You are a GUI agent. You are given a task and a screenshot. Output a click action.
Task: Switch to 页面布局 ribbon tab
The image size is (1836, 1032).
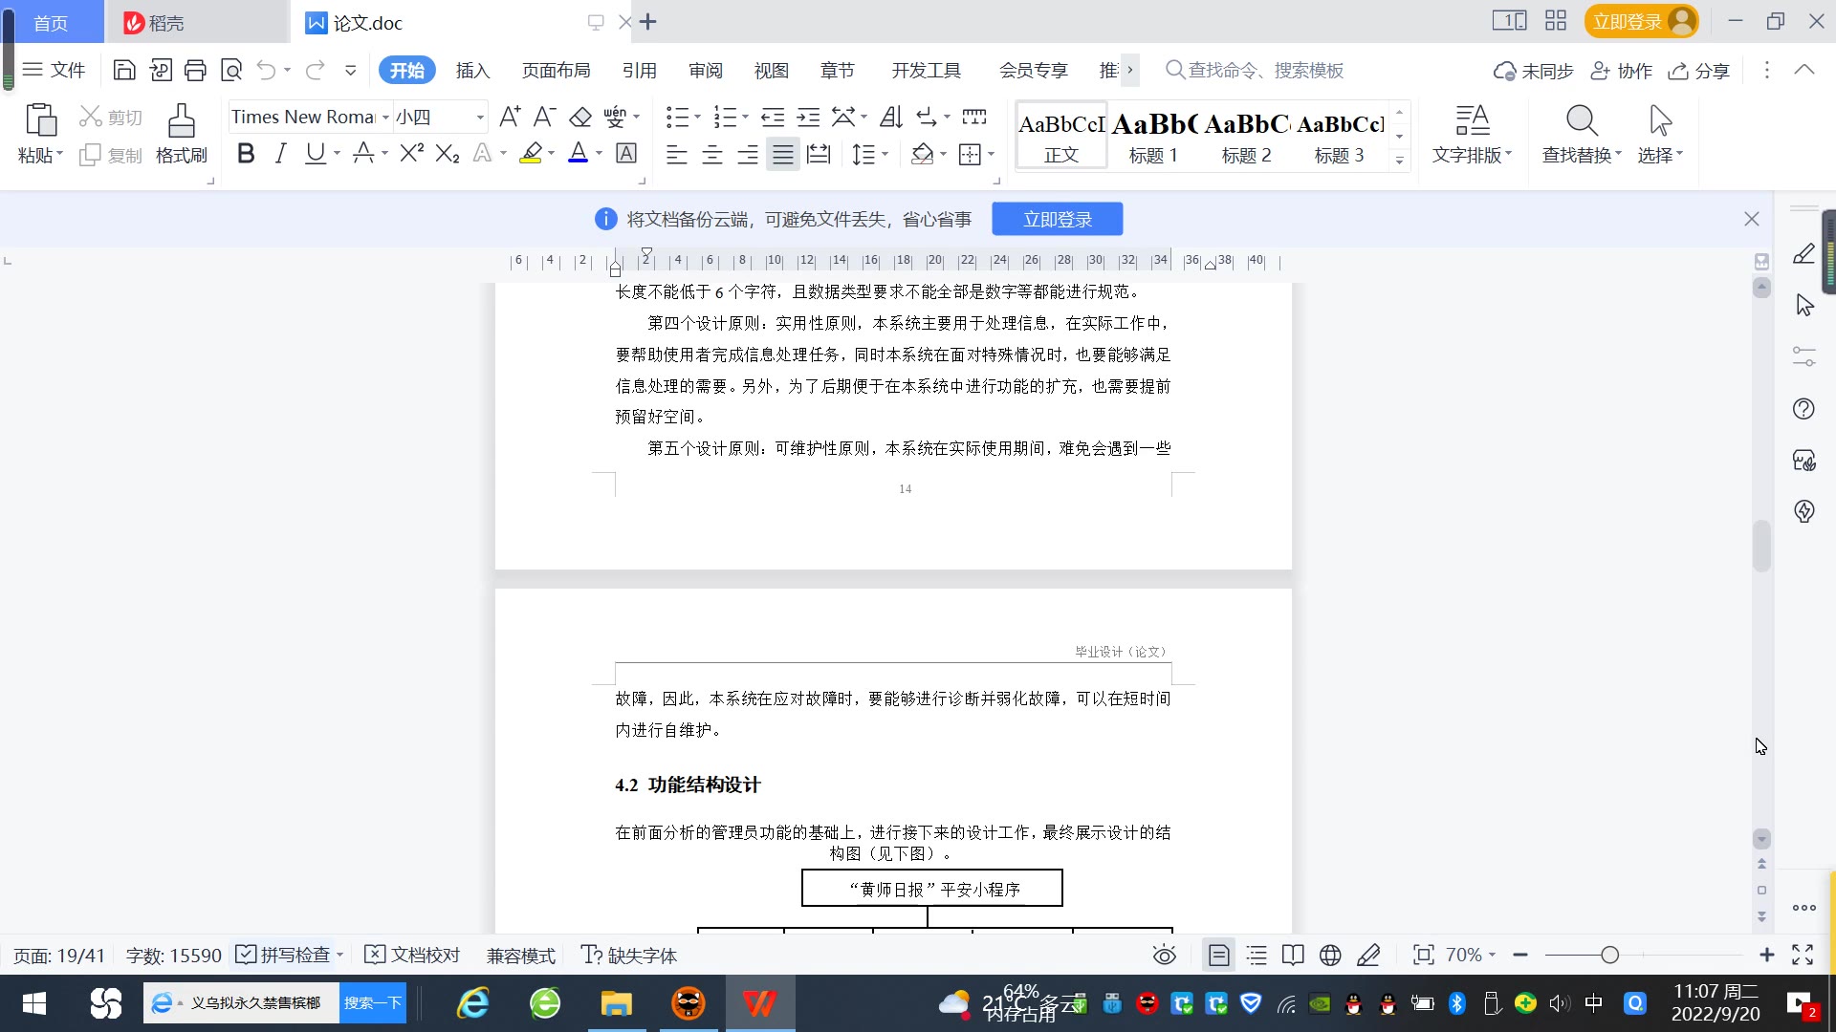[556, 70]
